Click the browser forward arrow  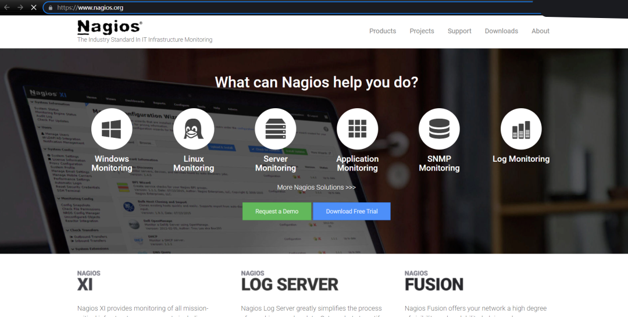20,7
